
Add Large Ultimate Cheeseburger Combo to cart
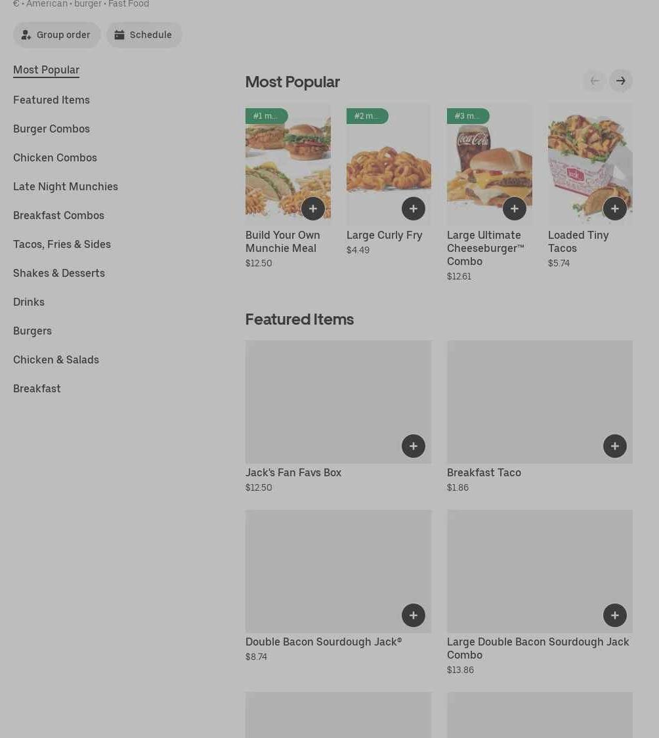[x=514, y=209]
